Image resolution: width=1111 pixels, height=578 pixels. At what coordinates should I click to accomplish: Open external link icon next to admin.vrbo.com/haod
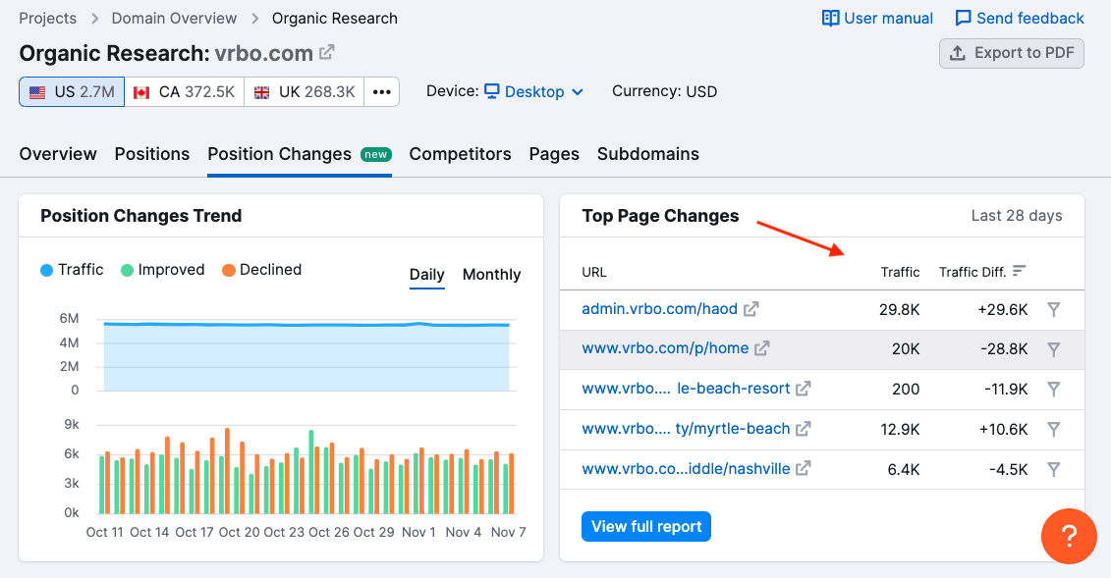click(x=750, y=309)
